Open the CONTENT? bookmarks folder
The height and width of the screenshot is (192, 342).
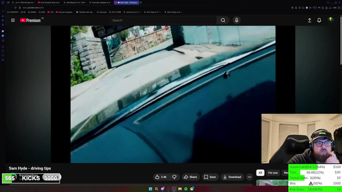click(x=13, y=12)
